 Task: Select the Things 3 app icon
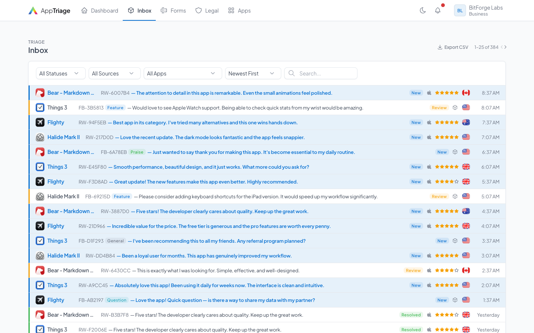(40, 107)
